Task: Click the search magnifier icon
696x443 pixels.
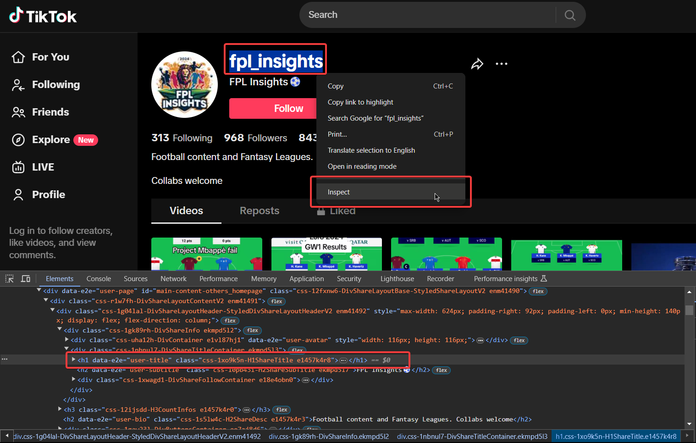Action: 569,15
